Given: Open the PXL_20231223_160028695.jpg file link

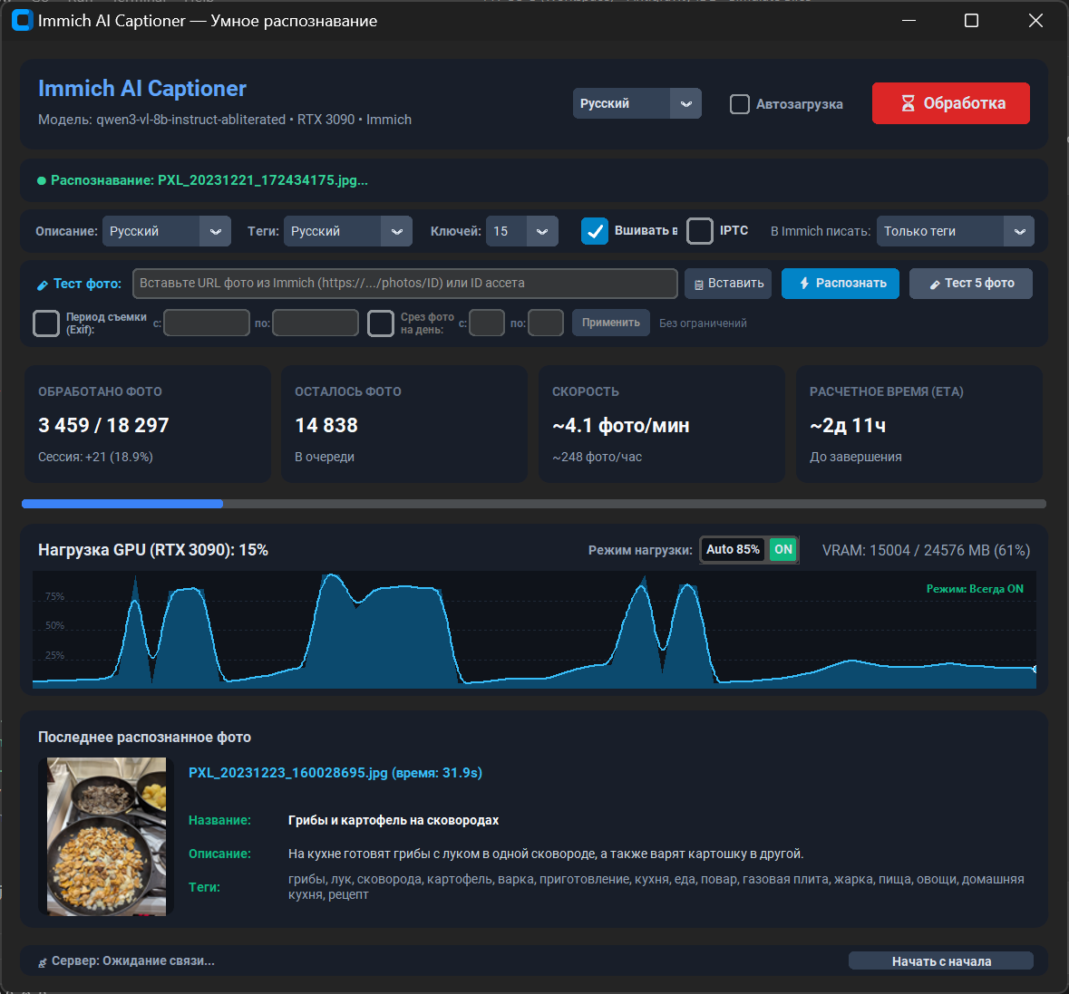Looking at the screenshot, I should (335, 773).
